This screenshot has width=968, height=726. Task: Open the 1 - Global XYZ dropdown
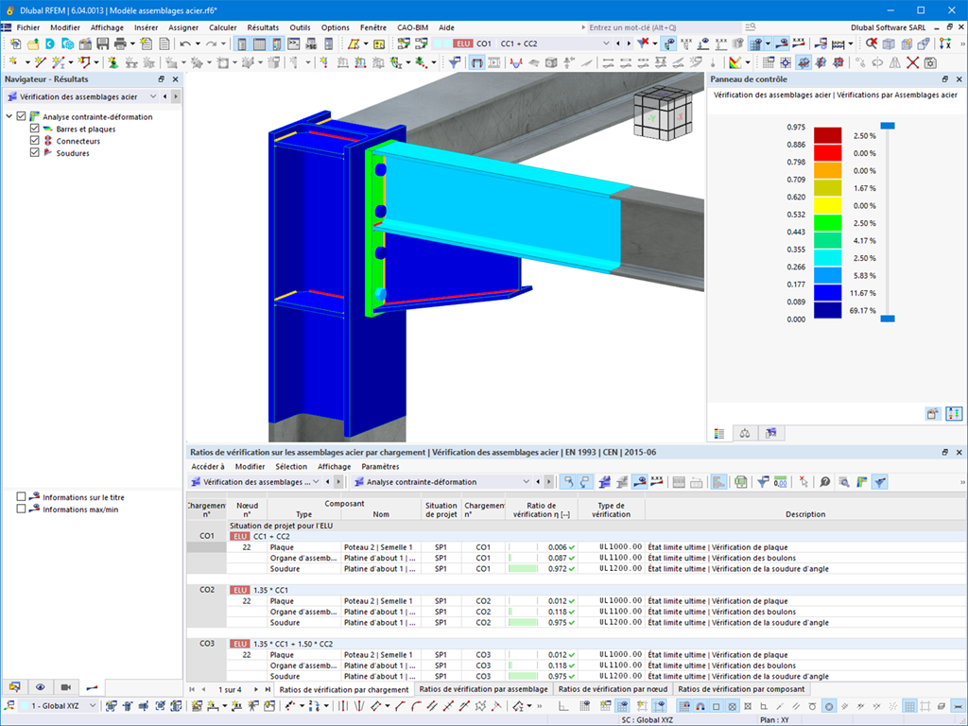pos(95,705)
